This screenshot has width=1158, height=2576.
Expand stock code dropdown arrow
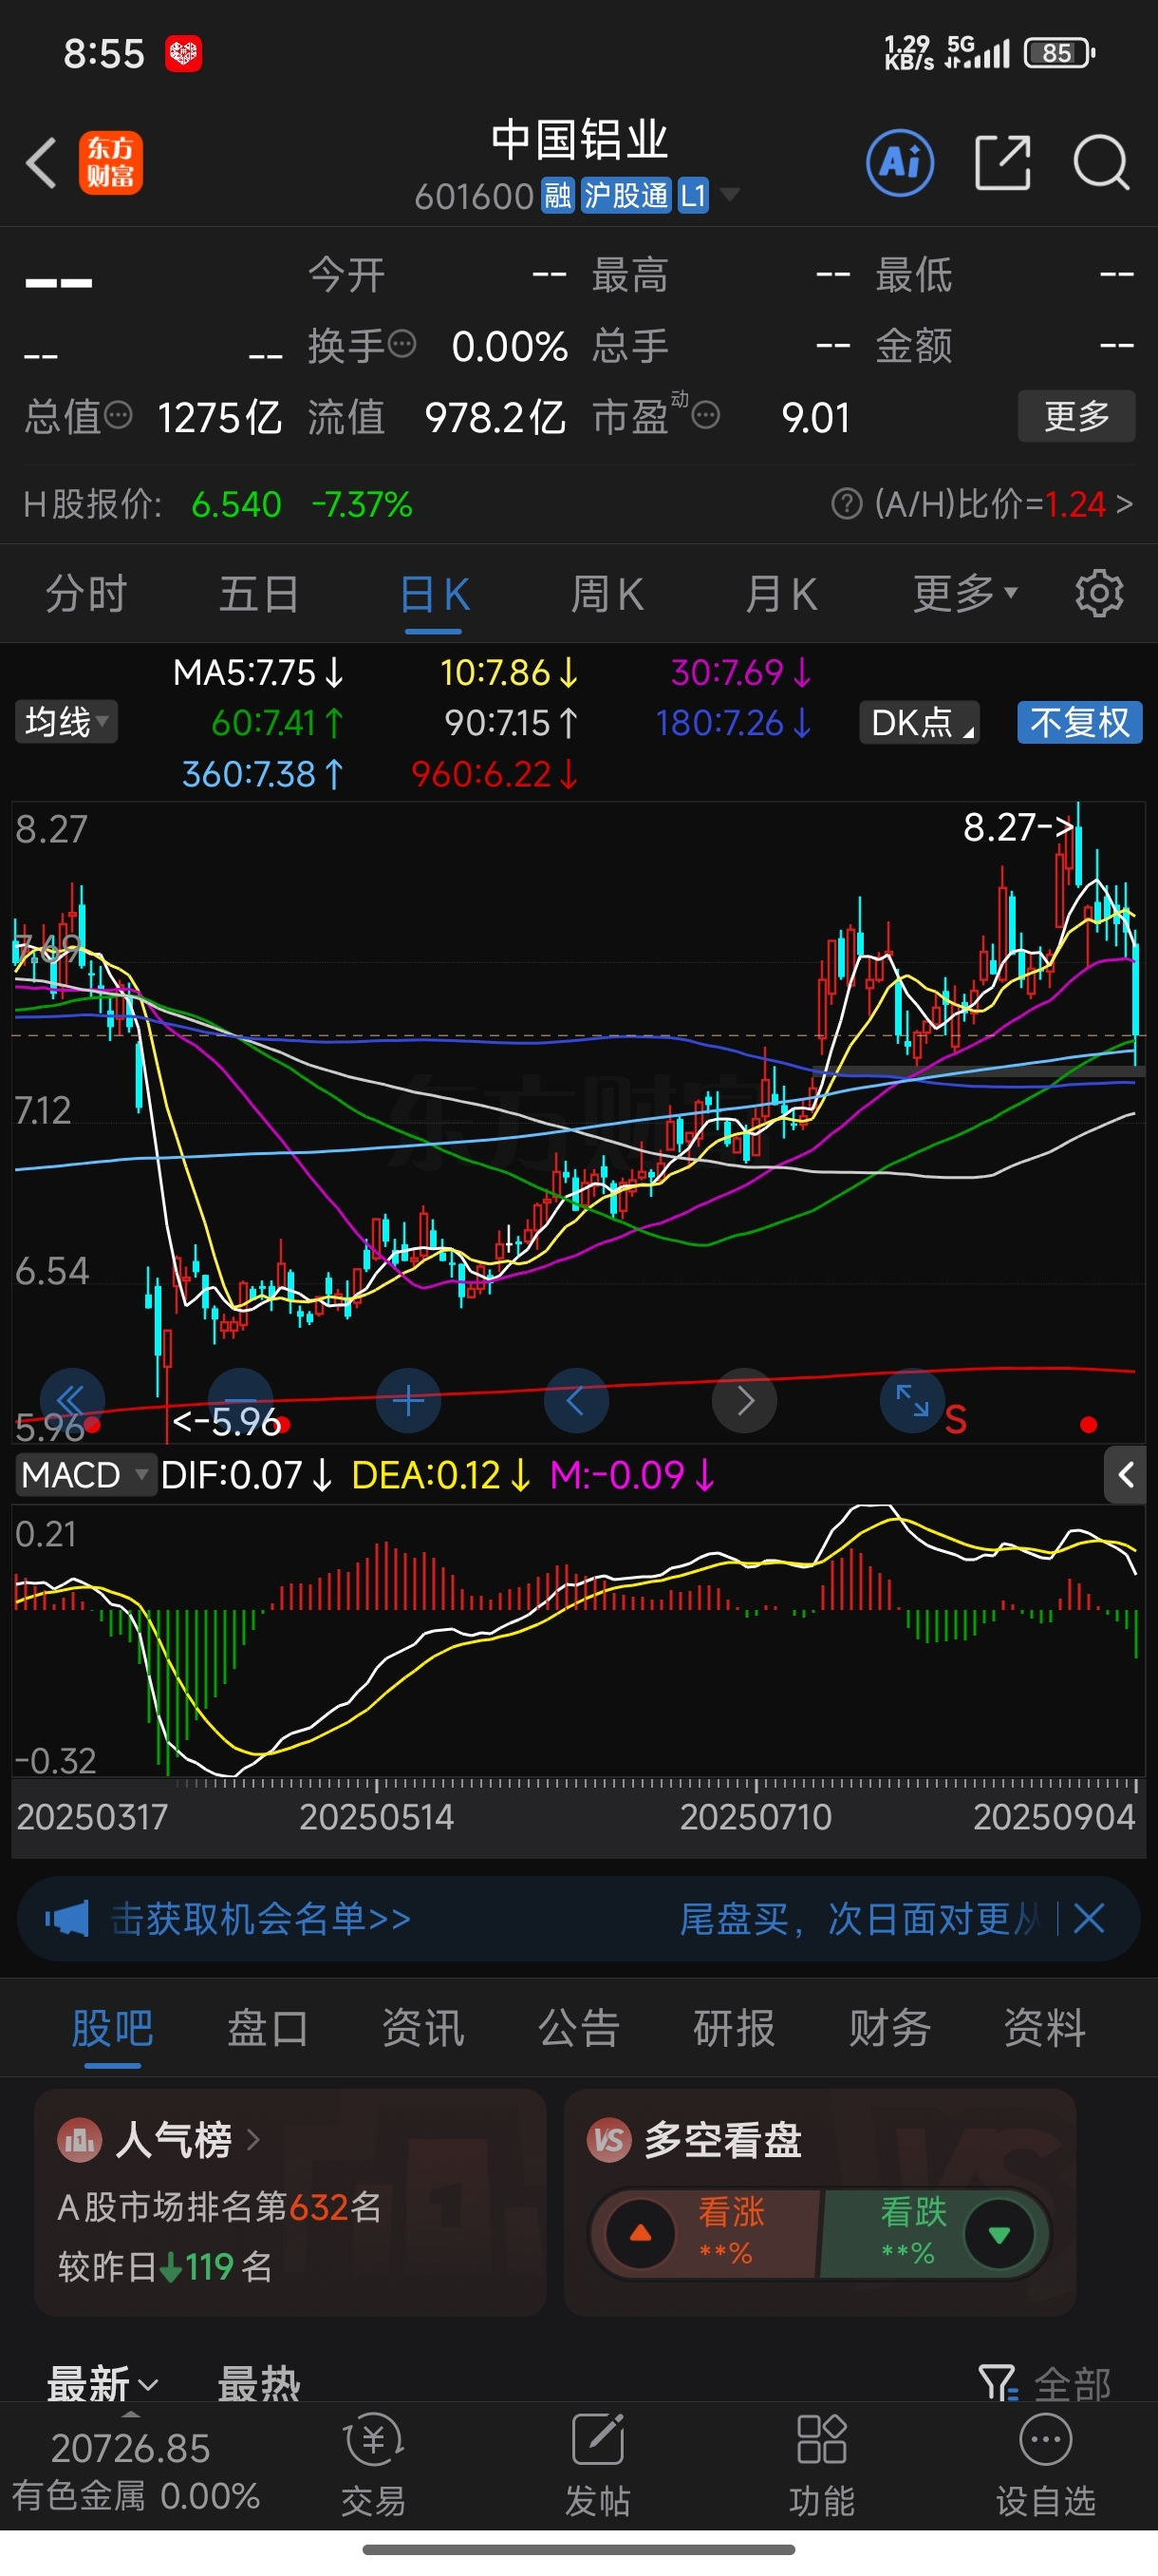pos(730,194)
